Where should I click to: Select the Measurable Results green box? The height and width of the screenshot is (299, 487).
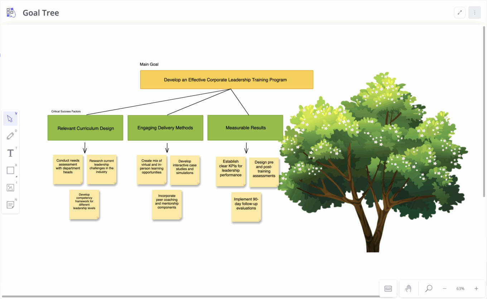pyautogui.click(x=245, y=128)
